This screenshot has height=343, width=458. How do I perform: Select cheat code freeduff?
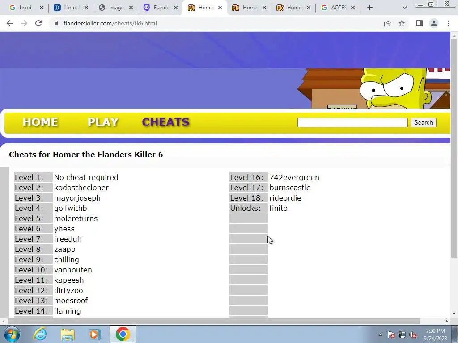68,239
